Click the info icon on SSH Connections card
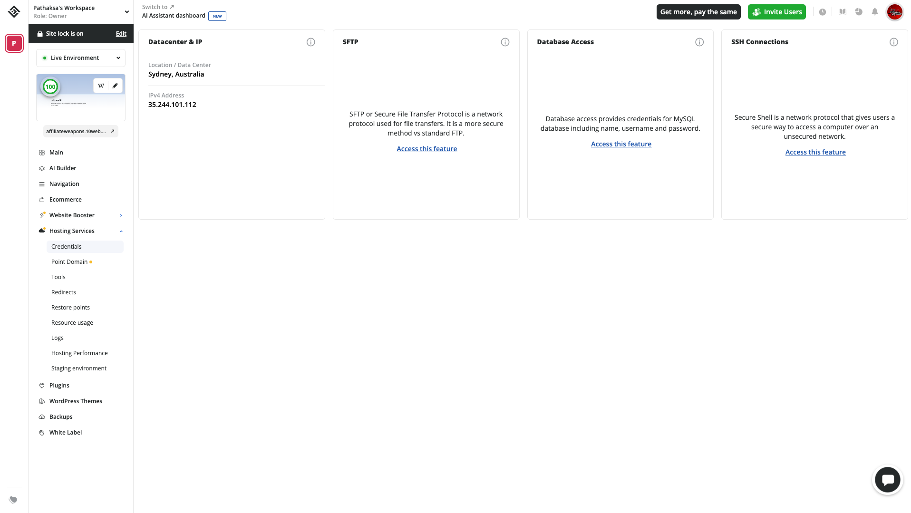This screenshot has width=911, height=513. point(894,42)
